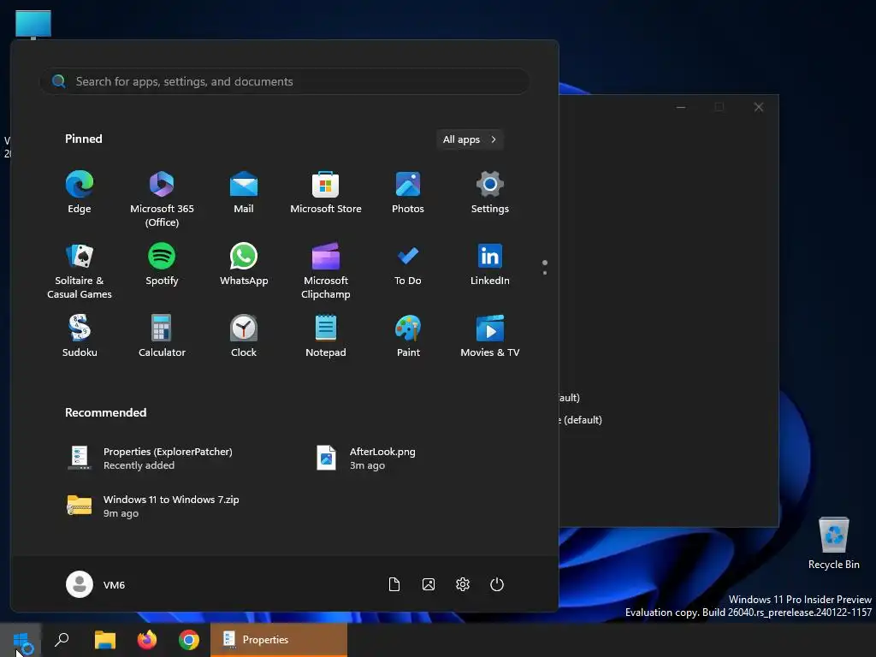Screen dimensions: 876x657
Task: Open Pictures folder from Start footer
Action: coord(429,584)
